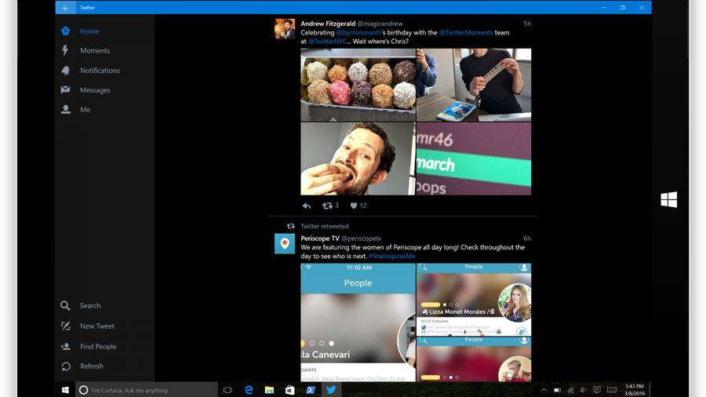Select Me menu label

(85, 109)
